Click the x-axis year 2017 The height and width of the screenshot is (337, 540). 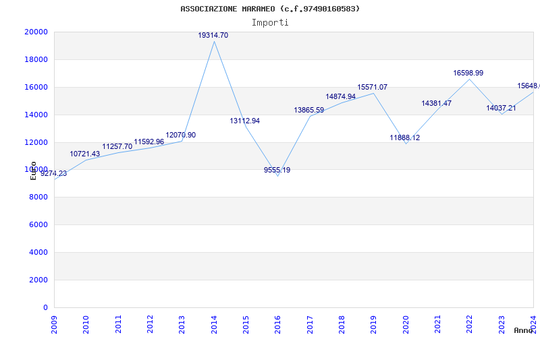(x=310, y=324)
